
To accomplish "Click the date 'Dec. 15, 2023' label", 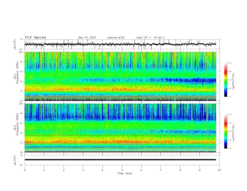I will pos(87,37).
